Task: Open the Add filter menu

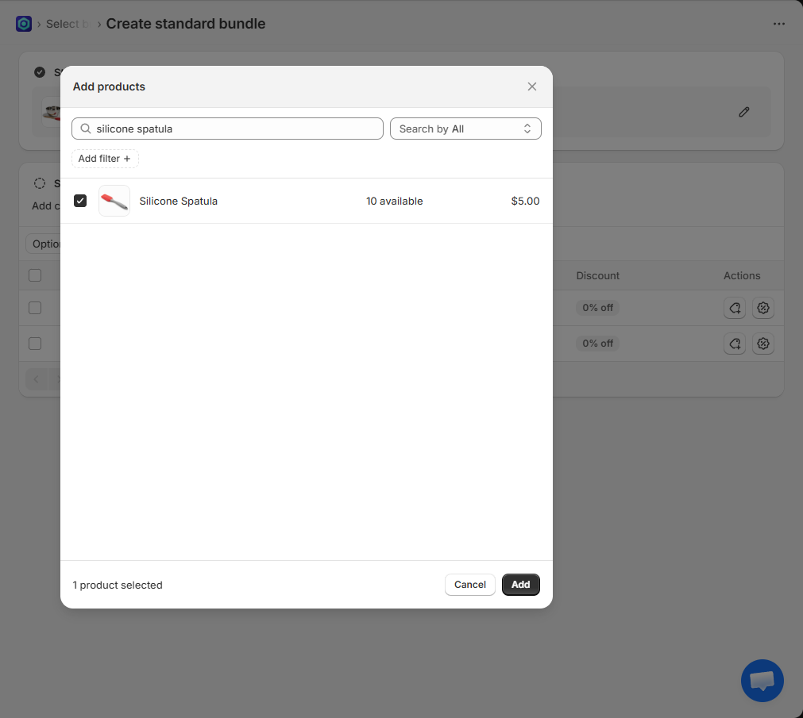Action: (x=105, y=159)
